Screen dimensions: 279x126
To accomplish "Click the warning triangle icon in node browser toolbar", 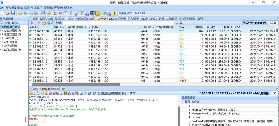I will point(12,23).
